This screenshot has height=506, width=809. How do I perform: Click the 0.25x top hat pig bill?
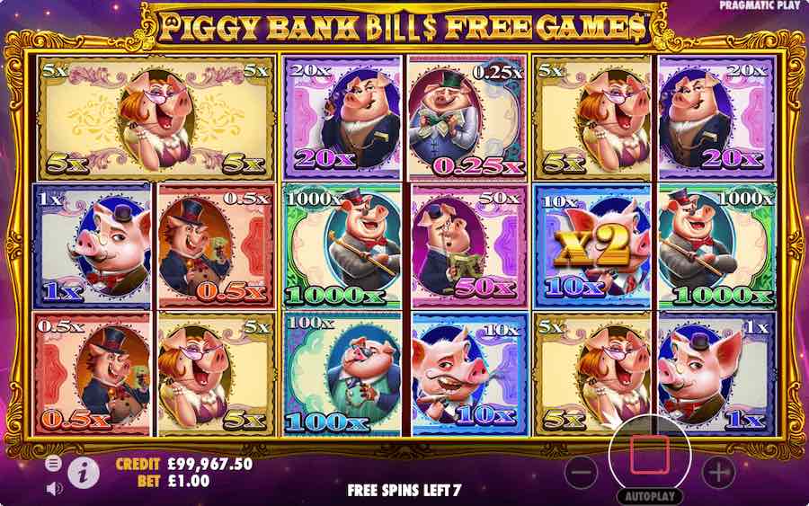pyautogui.click(x=467, y=118)
